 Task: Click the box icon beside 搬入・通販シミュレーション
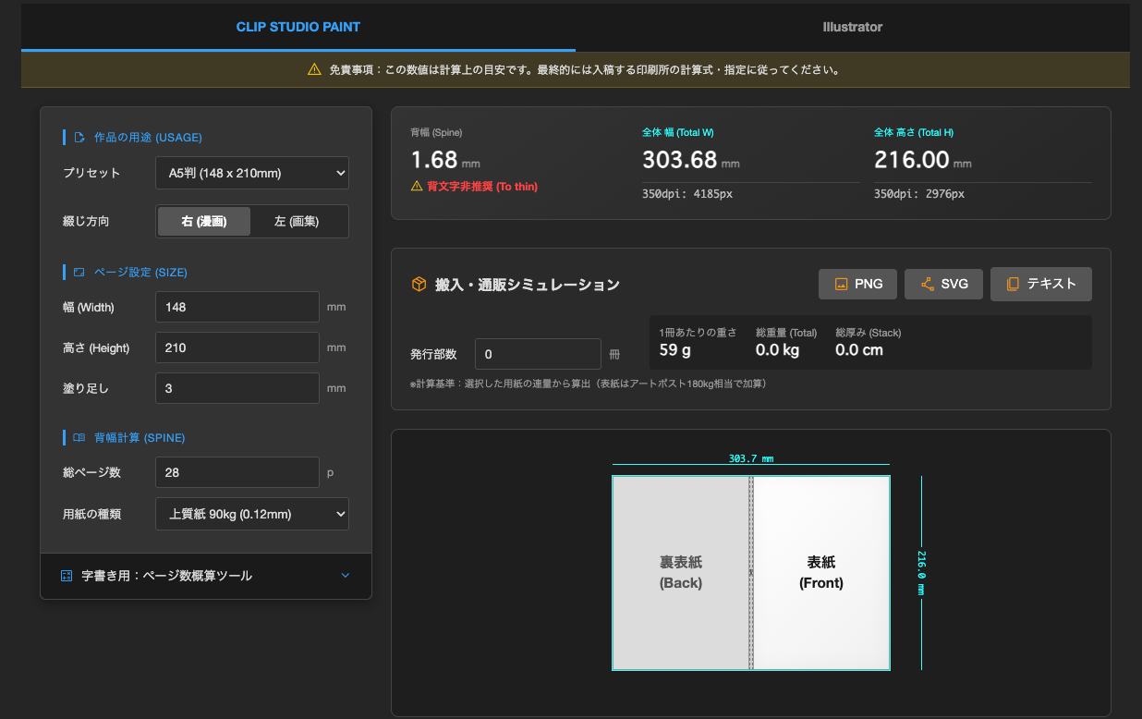[419, 285]
